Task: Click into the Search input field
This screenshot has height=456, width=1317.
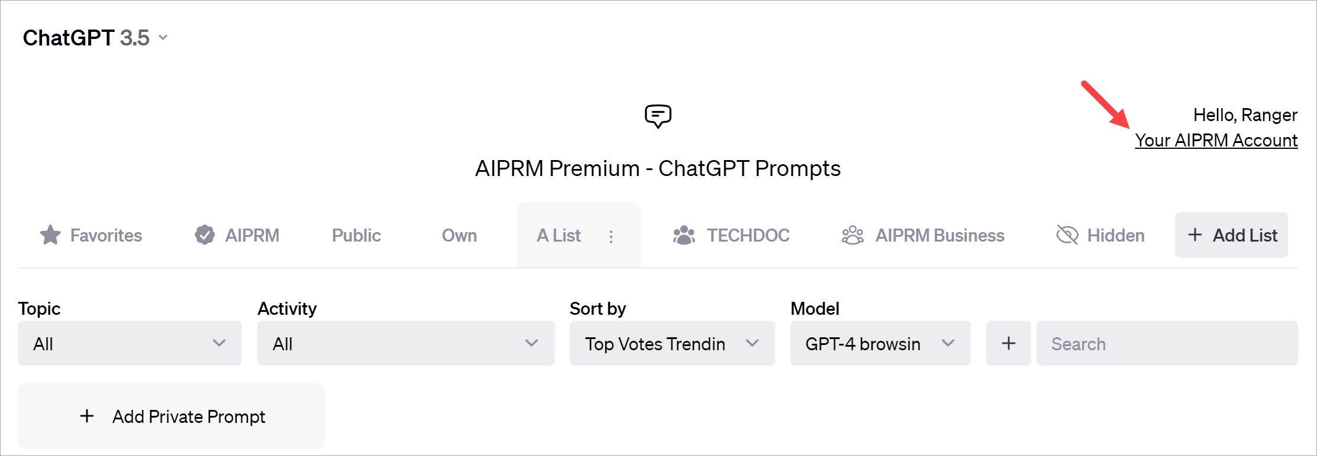Action: coord(1167,343)
